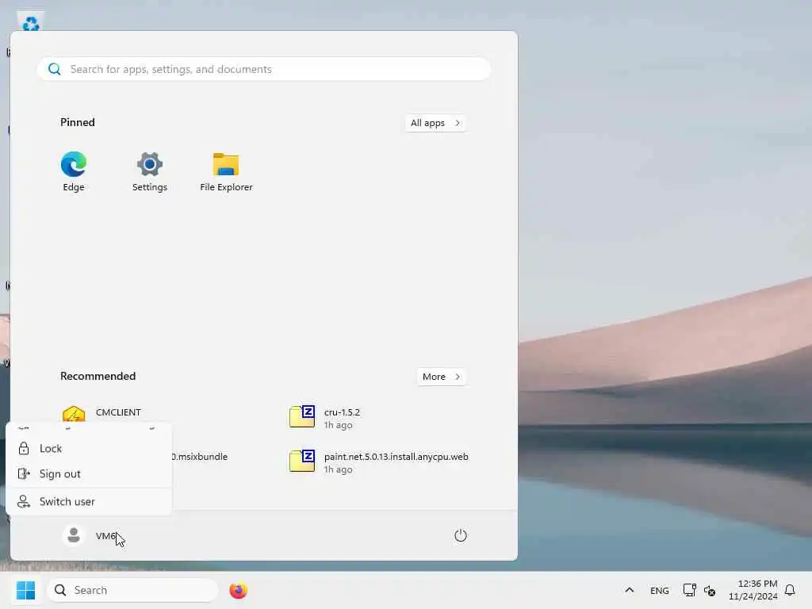This screenshot has height=609, width=812.
Task: Click the power button icon
Action: tap(461, 535)
